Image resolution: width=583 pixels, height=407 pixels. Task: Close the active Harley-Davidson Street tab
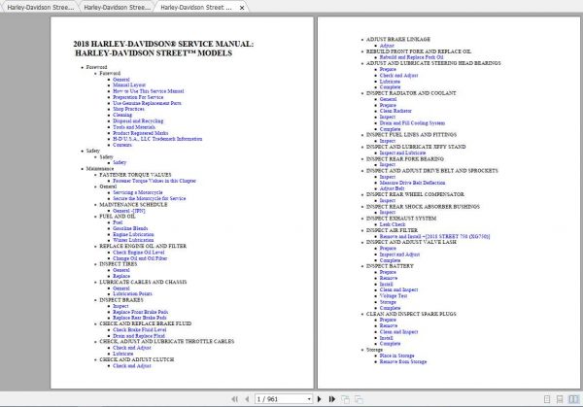(x=242, y=8)
